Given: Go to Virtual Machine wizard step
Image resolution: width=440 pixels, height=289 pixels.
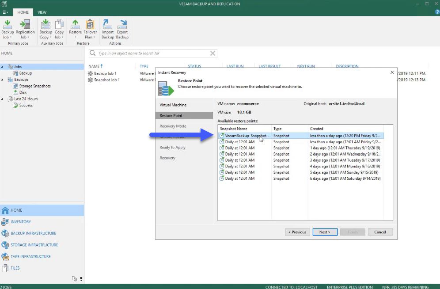Looking at the screenshot, I should click(173, 105).
